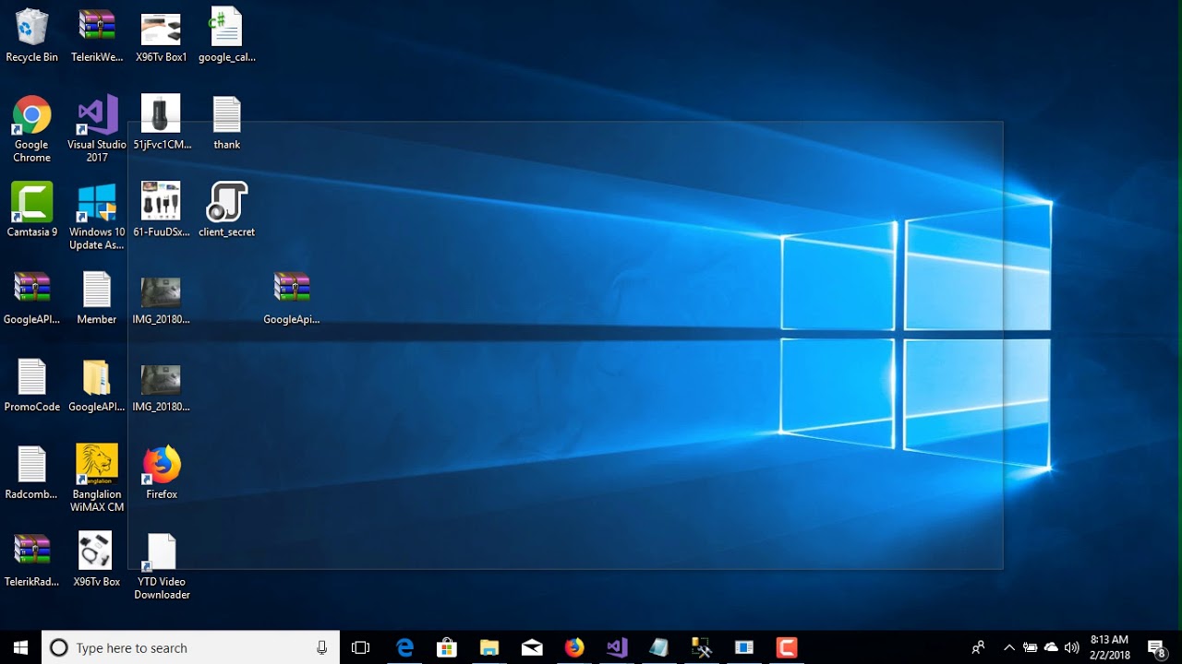Image resolution: width=1182 pixels, height=664 pixels.
Task: Select the Windows 10 Update Assistant shortcut
Action: coord(97,217)
